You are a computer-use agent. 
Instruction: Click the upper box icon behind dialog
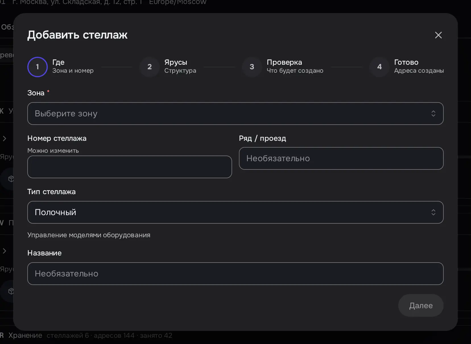pyautogui.click(x=11, y=179)
